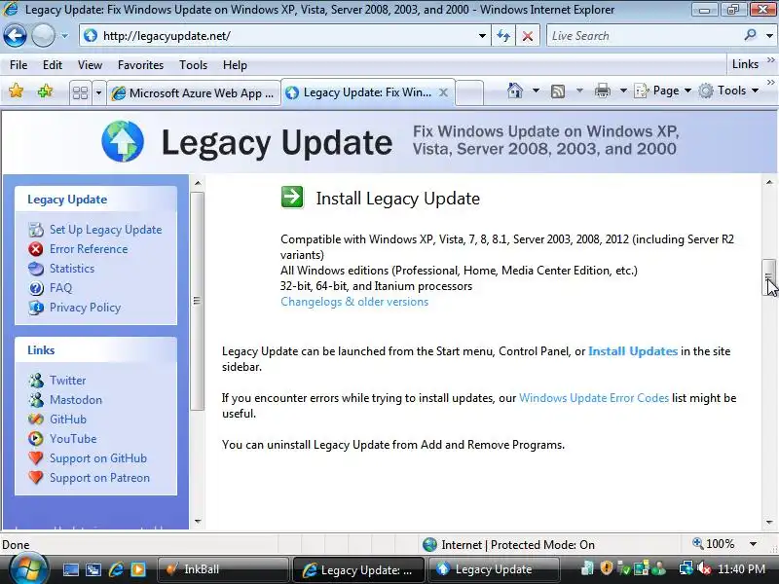Open the Windows Start orb
Image resolution: width=779 pixels, height=584 pixels.
coord(28,568)
